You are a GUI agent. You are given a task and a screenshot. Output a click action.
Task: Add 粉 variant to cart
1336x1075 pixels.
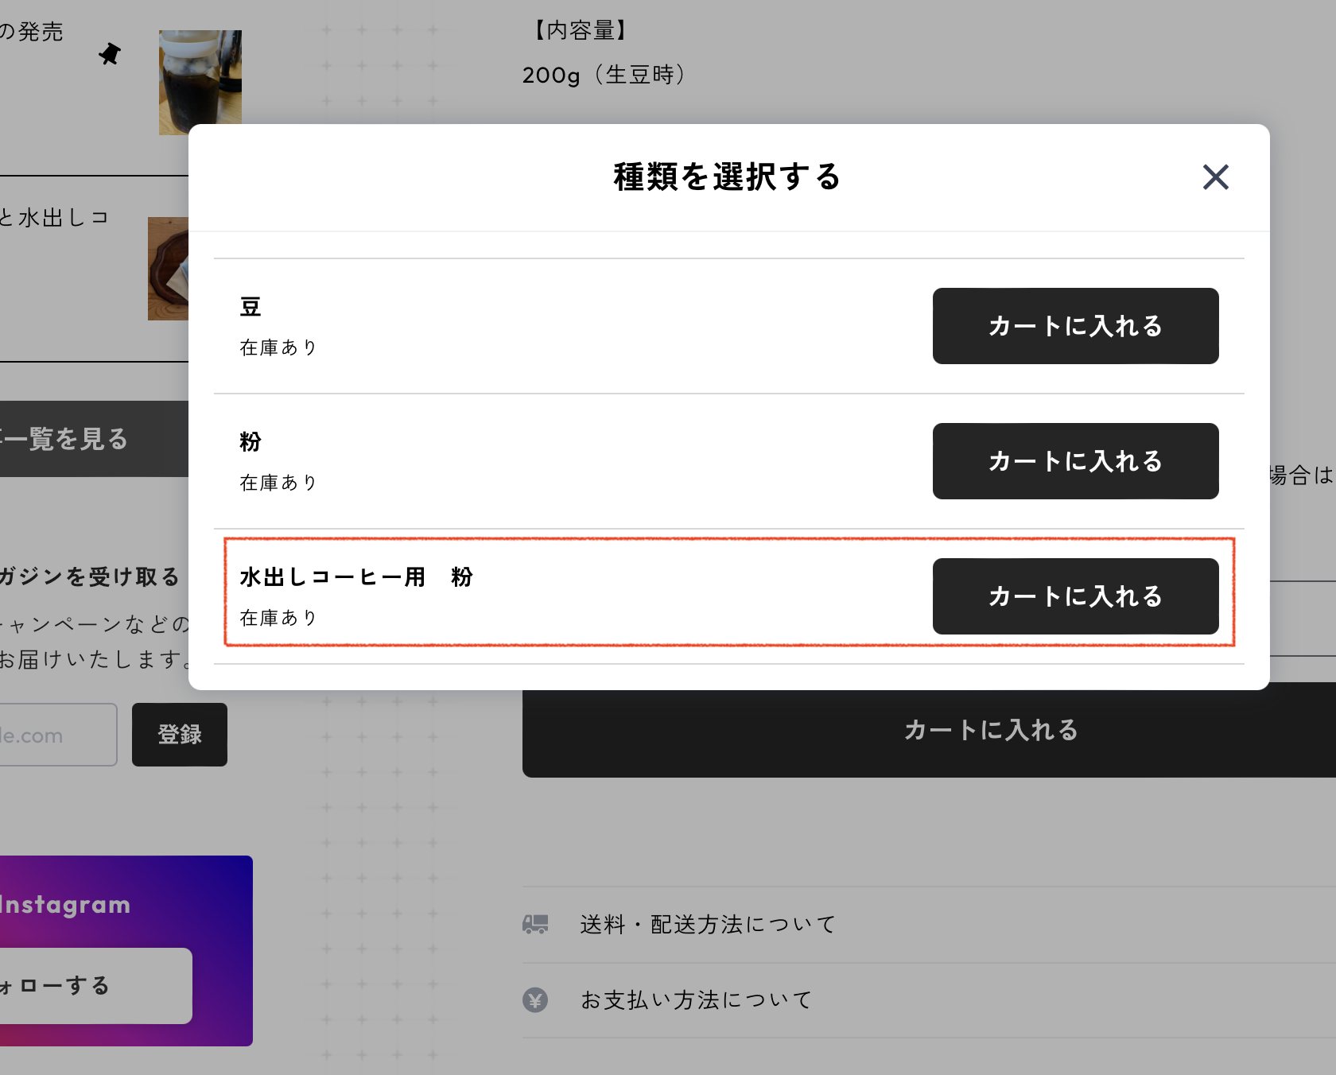pos(1075,461)
